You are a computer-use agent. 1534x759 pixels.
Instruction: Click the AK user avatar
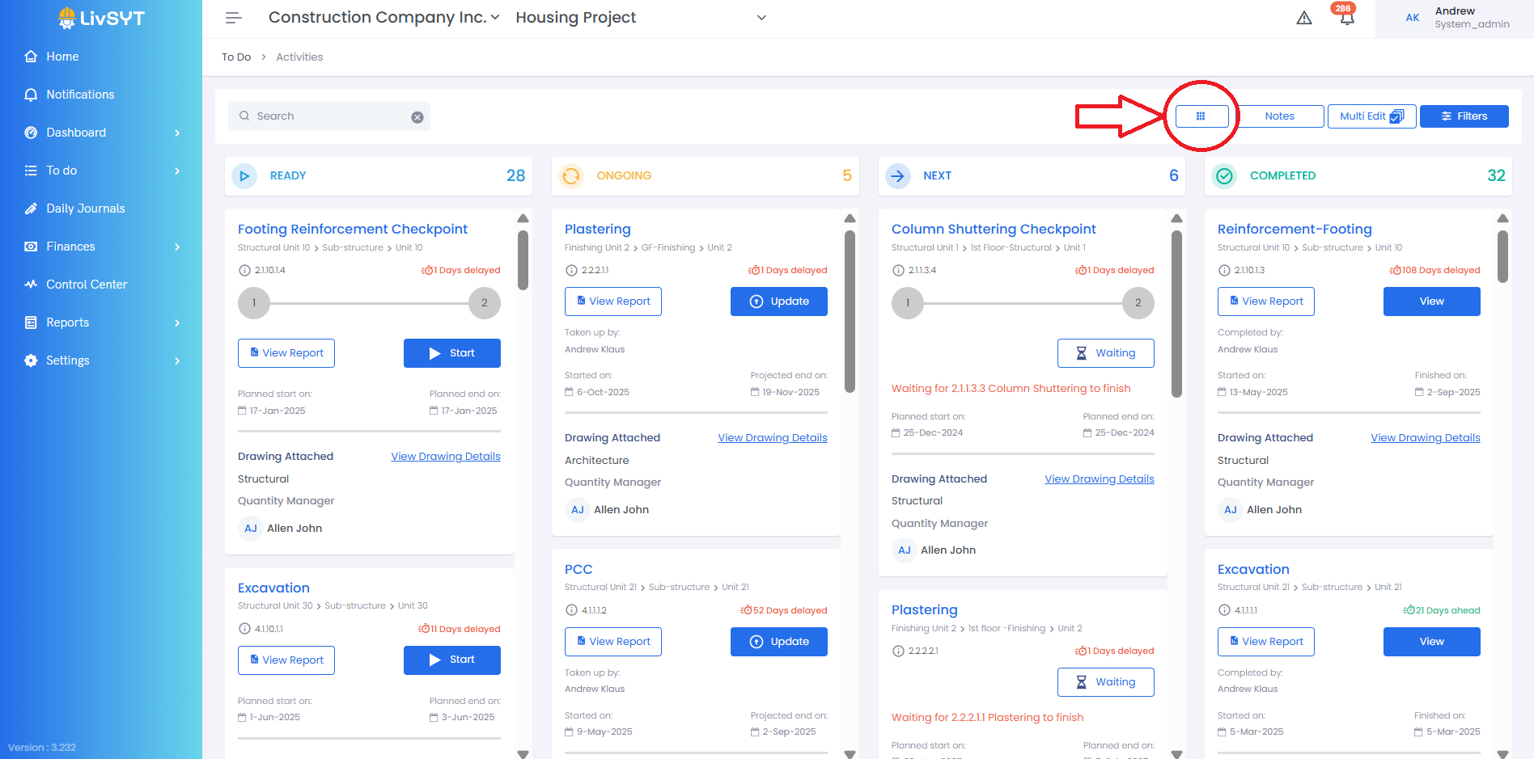point(1413,18)
